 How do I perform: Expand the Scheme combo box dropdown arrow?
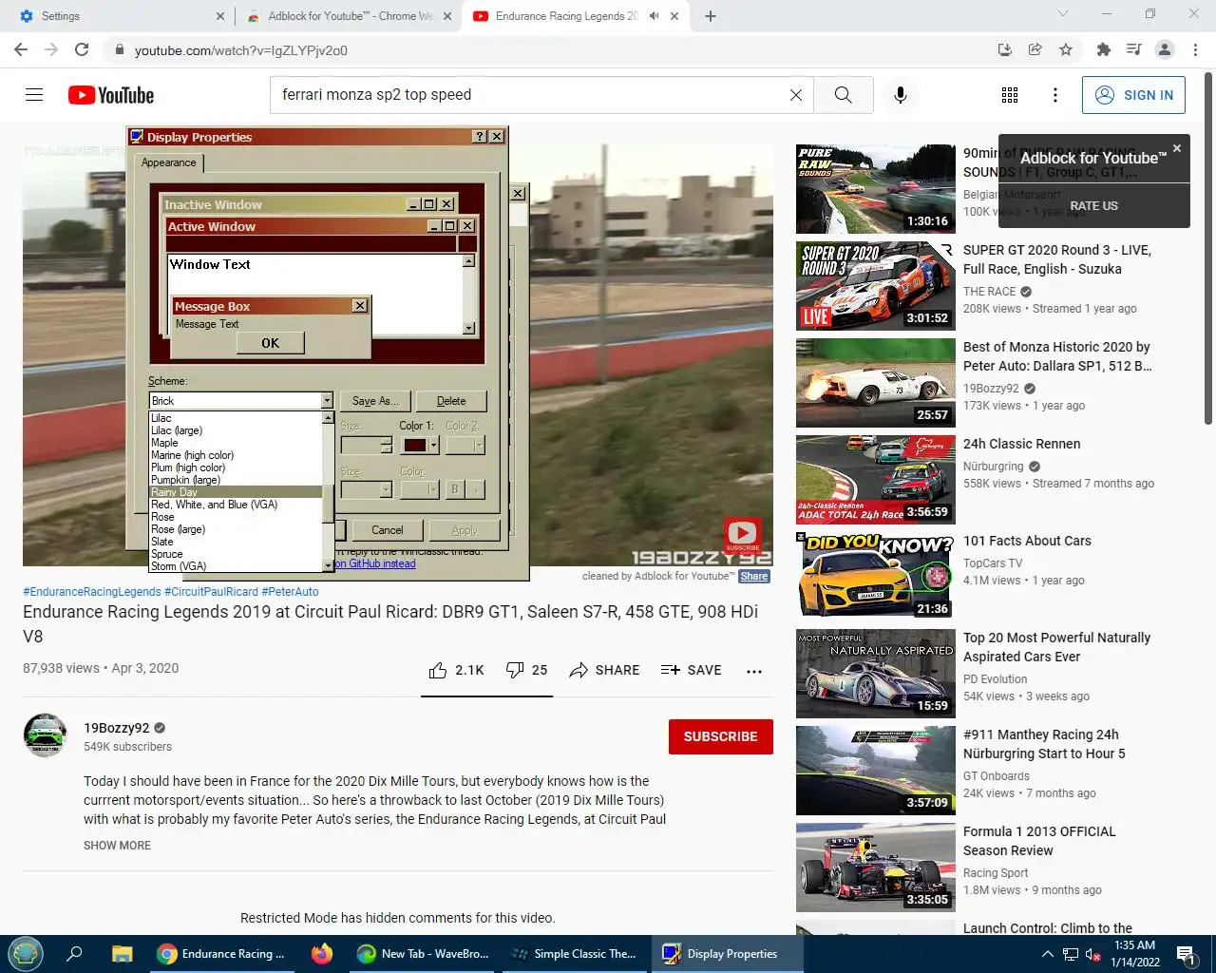pyautogui.click(x=327, y=401)
